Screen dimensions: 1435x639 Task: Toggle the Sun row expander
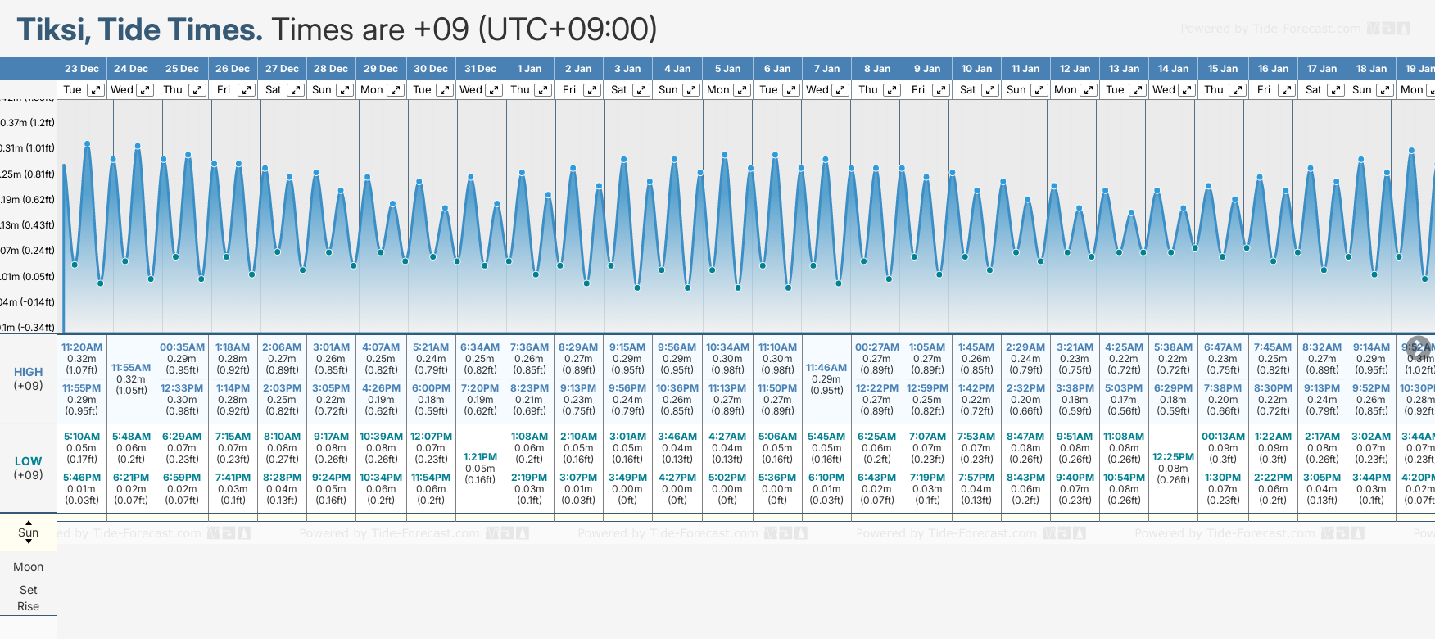coord(29,532)
